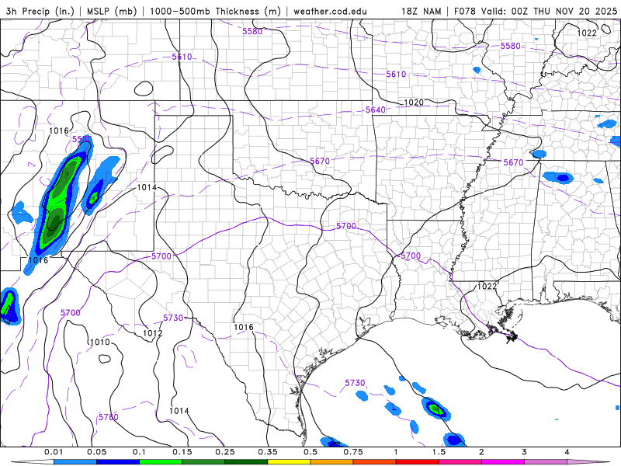Click the '5760' thickness contour label
Screen dimensions: 621x466
point(108,417)
